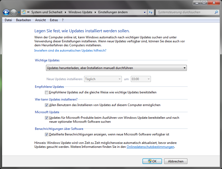
Task: Click the shield icon on the OK button
Action: click(x=150, y=161)
